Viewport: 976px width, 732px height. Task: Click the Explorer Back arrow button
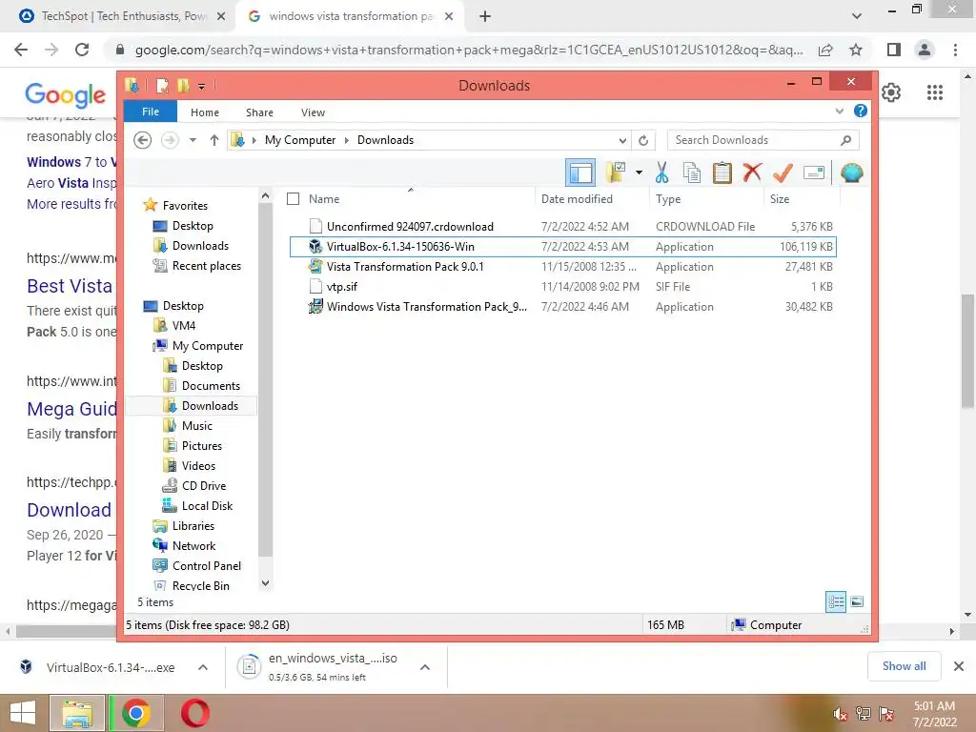143,140
